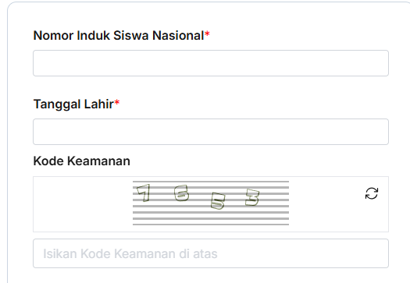The width and height of the screenshot is (410, 283).
Task: Click the digit 5 in the captcha
Action: [x=218, y=201]
